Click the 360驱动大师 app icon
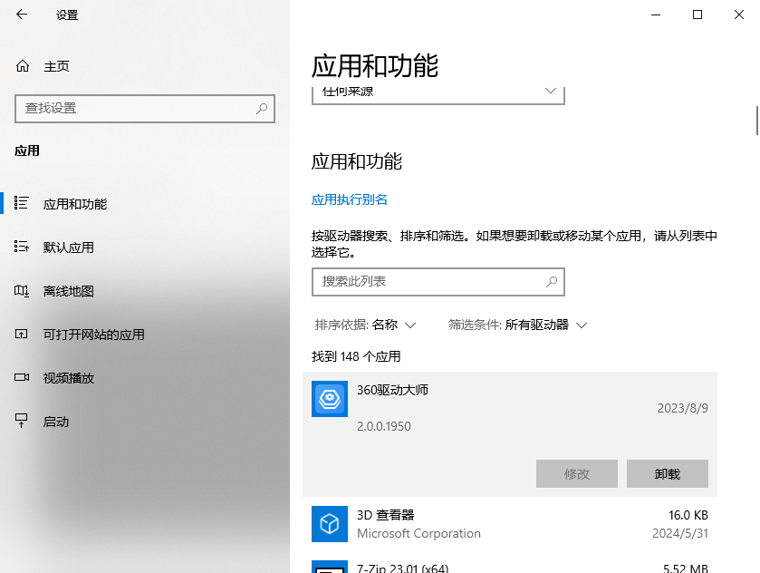 click(x=330, y=399)
